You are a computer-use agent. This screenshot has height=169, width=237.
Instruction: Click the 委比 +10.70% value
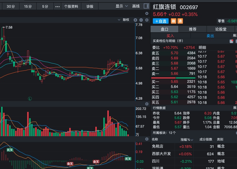(x=171, y=48)
